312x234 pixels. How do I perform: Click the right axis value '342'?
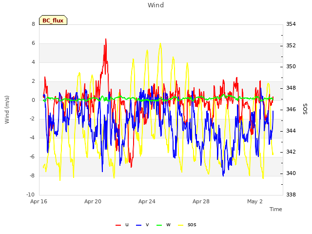[291, 152]
